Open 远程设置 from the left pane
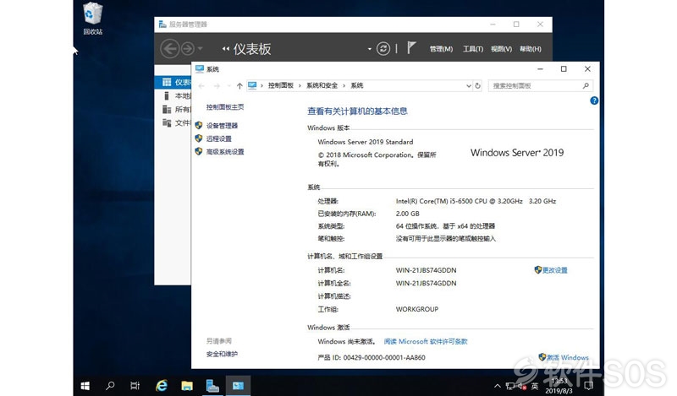The image size is (677, 396). coord(219,138)
